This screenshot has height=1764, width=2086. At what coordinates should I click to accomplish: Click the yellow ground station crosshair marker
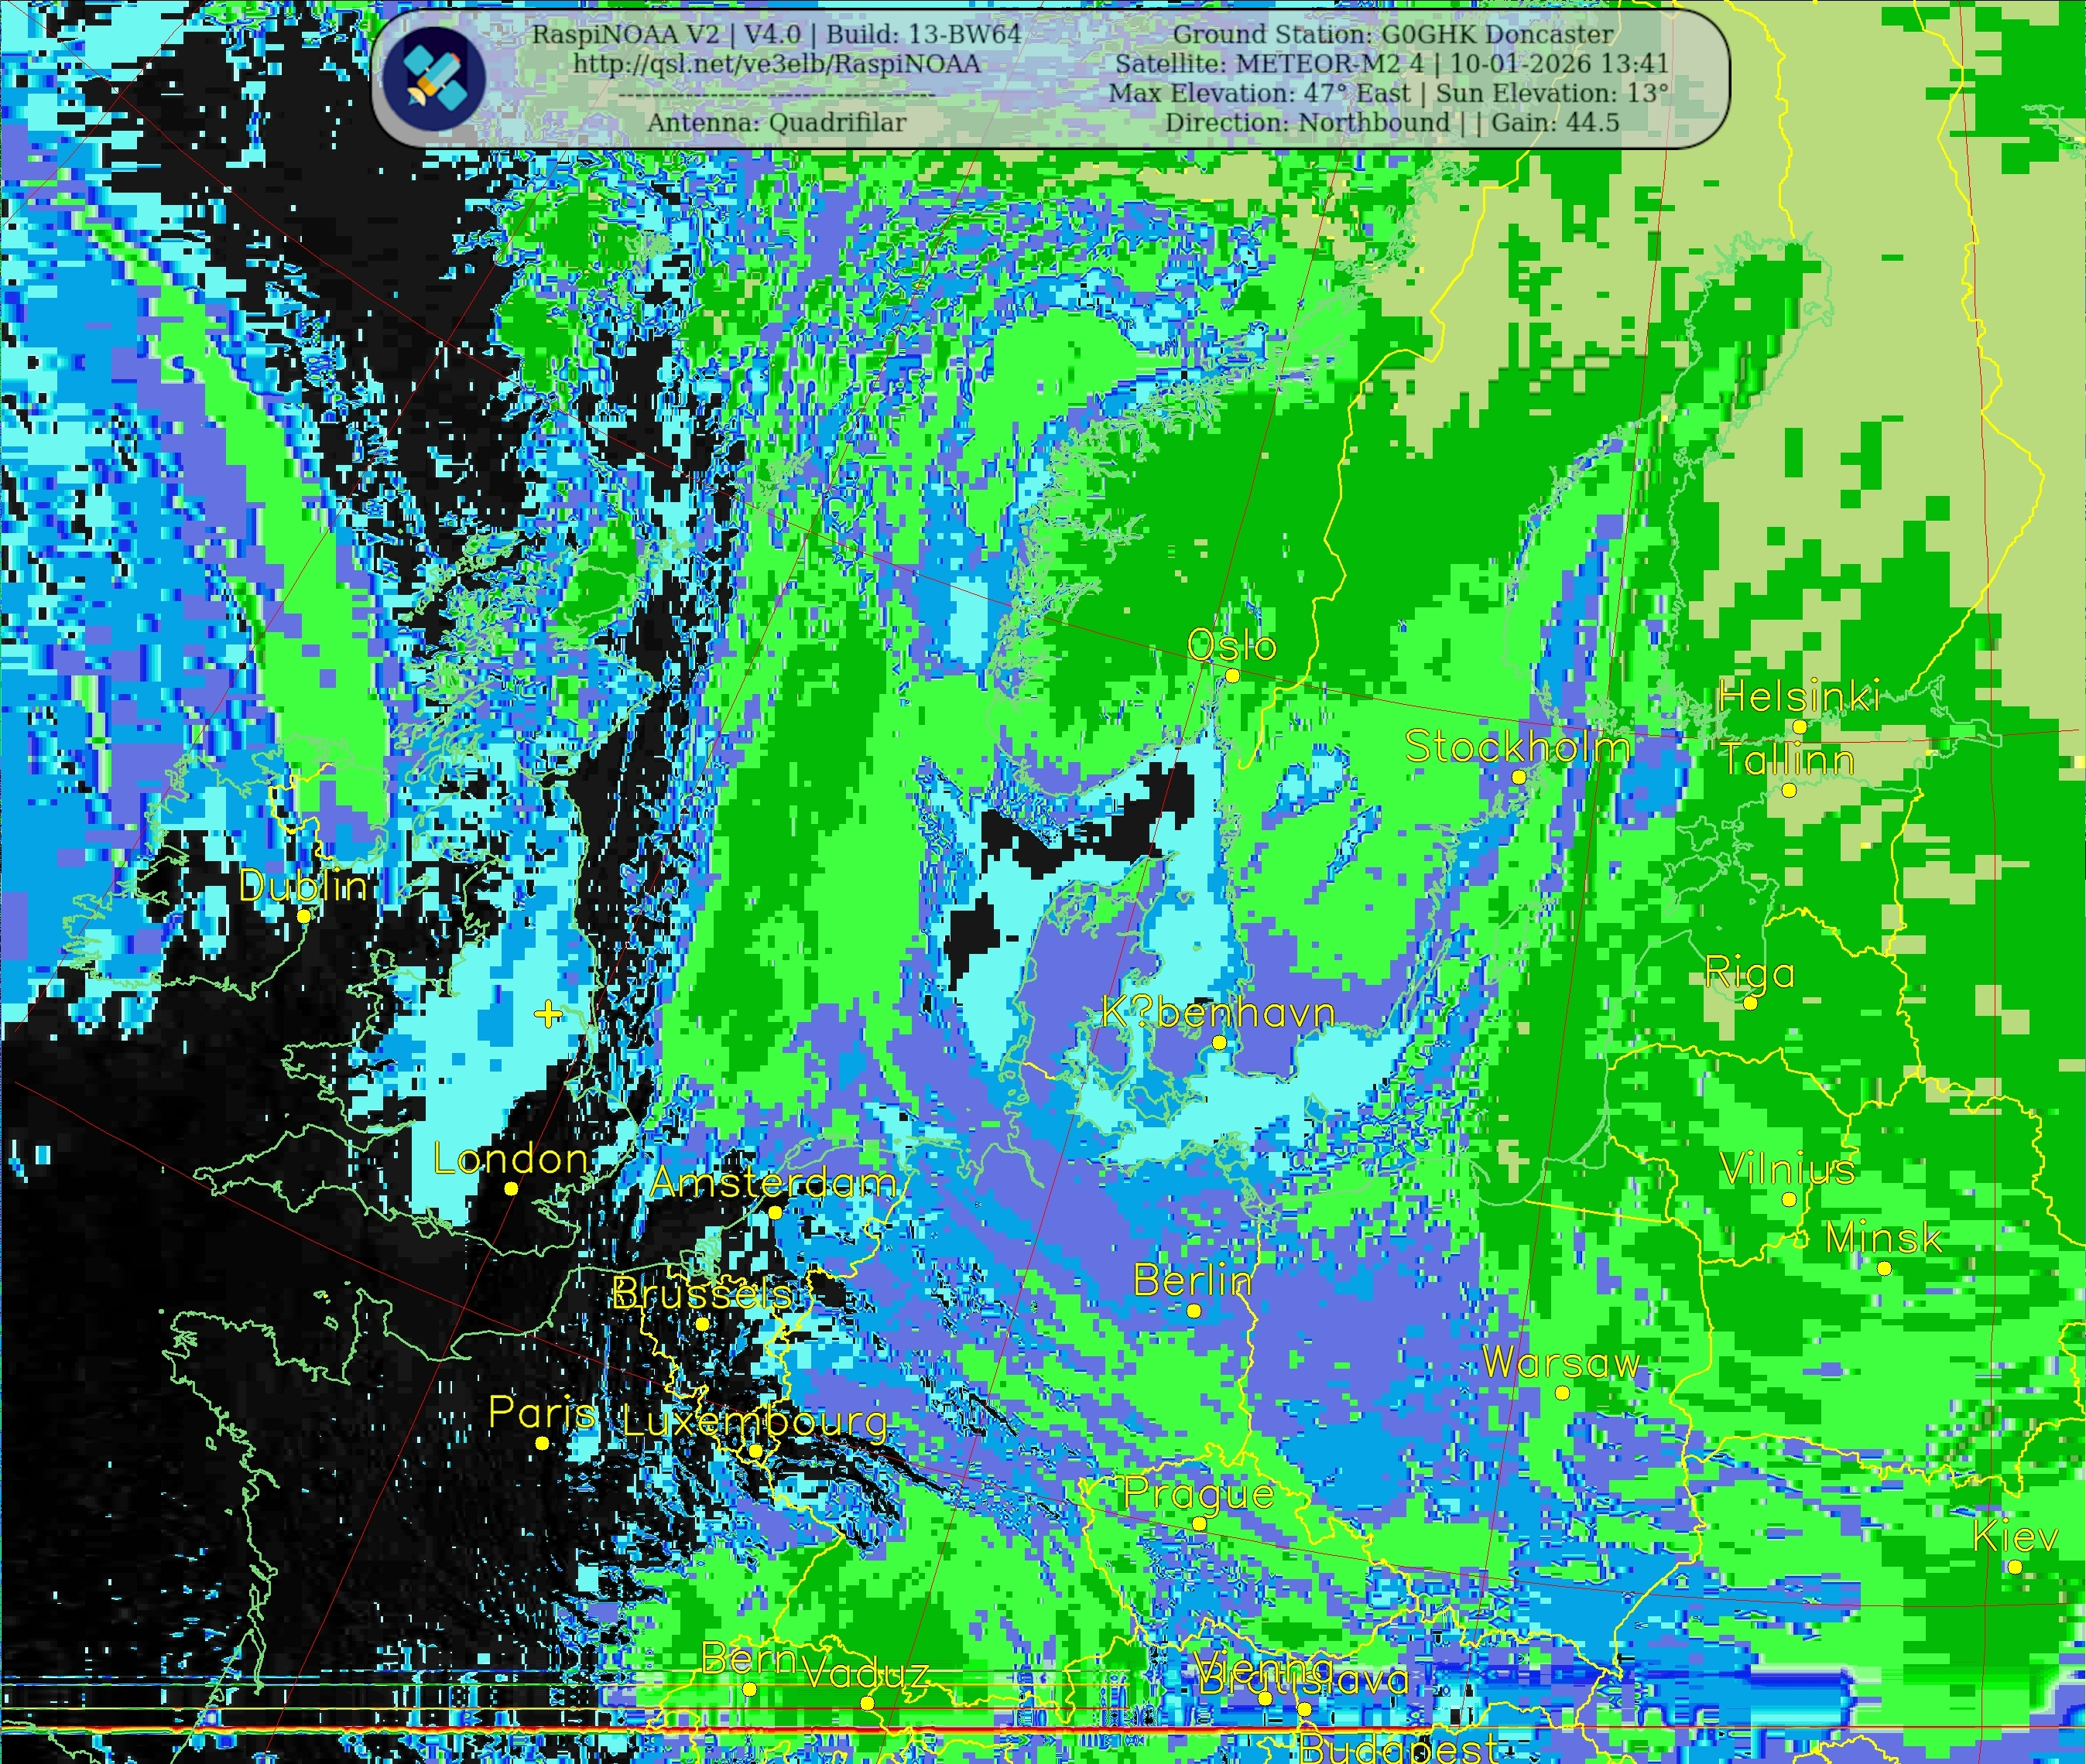coord(548,1014)
